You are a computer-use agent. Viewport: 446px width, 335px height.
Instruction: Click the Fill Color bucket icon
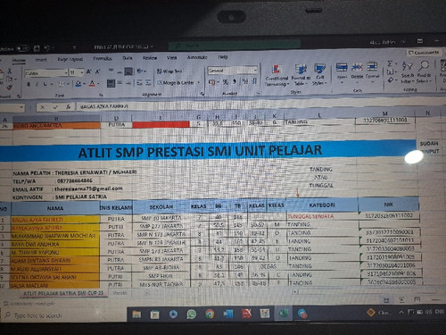click(78, 84)
